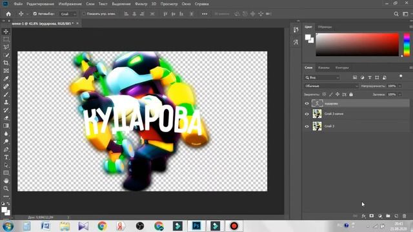Select the Healing Brush tool

6,86
